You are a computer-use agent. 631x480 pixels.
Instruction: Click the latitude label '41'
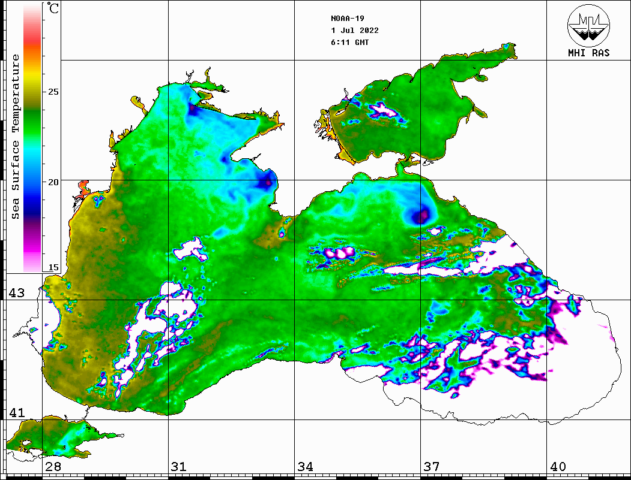[16, 412]
